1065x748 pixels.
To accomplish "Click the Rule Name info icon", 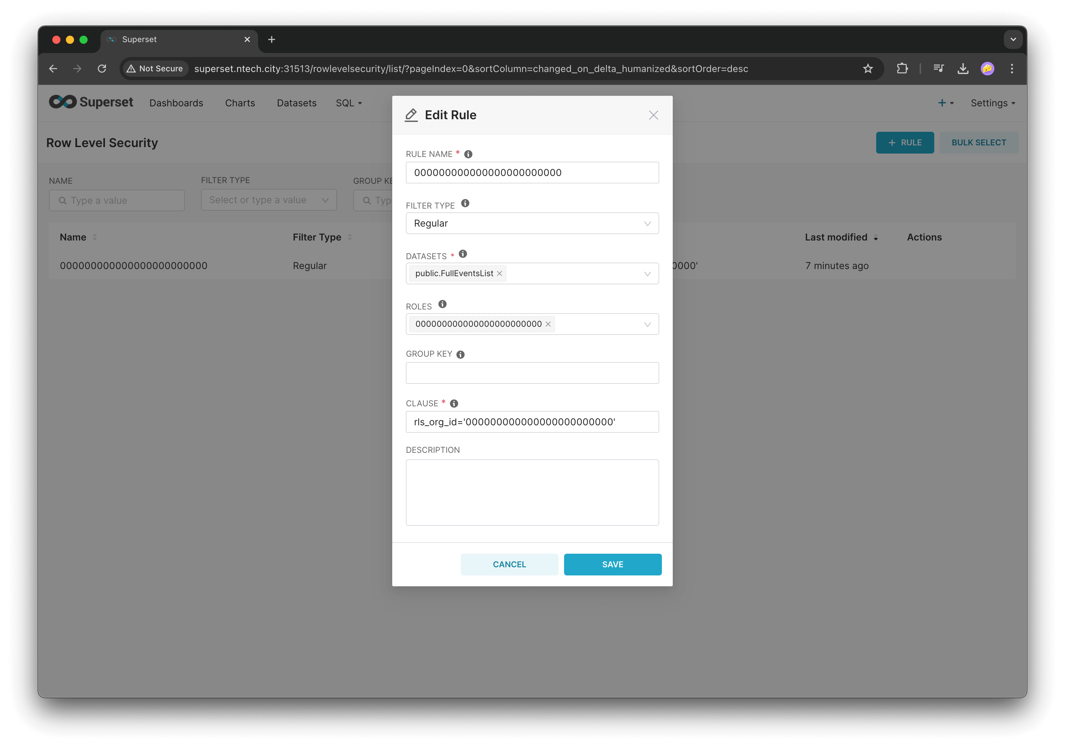I will [x=468, y=154].
